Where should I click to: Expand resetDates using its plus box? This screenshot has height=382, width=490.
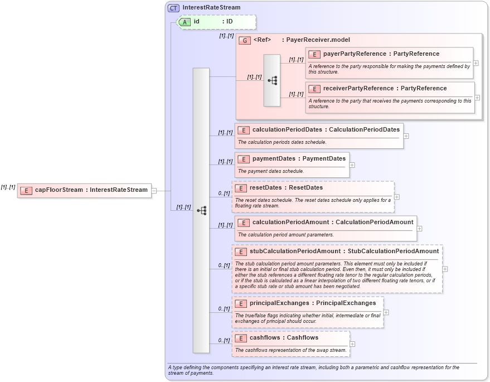coord(396,196)
